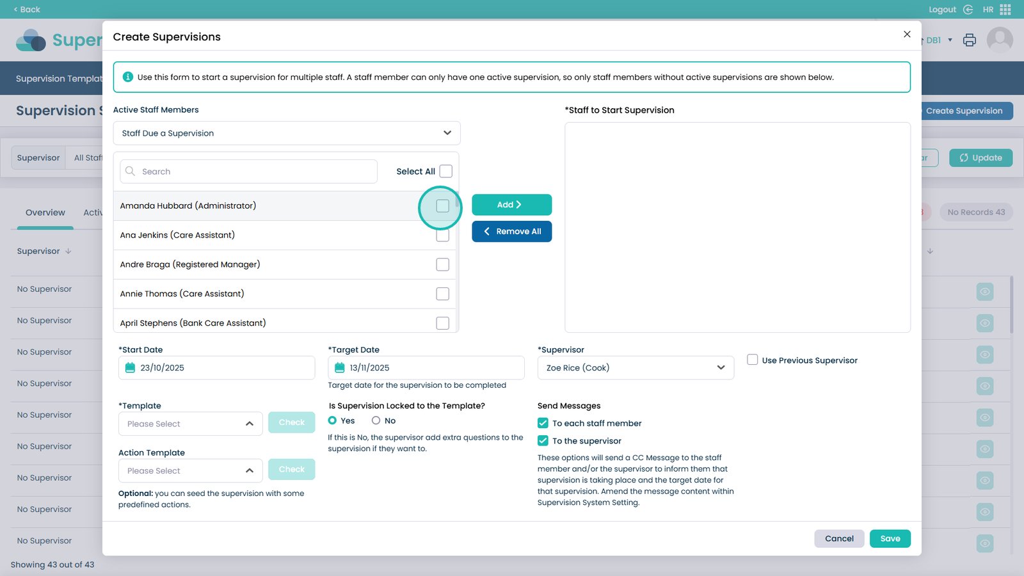Image resolution: width=1024 pixels, height=576 pixels.
Task: Close the Create Supervisions dialog
Action: coord(907,35)
